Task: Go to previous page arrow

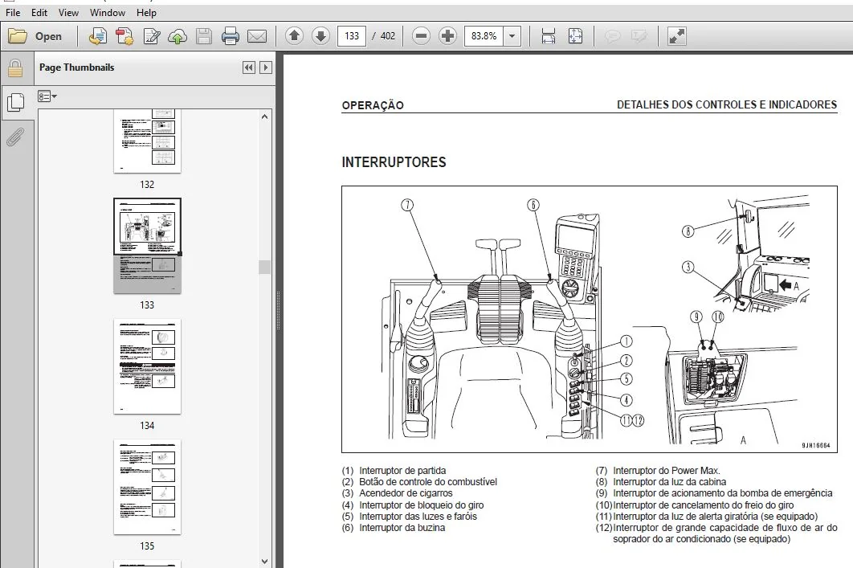Action: pos(294,36)
